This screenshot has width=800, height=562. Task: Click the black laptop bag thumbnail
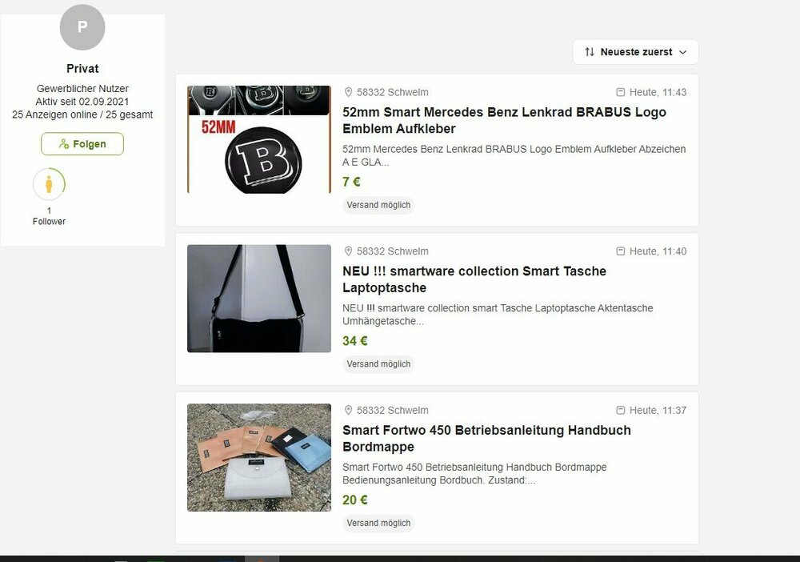coord(259,299)
